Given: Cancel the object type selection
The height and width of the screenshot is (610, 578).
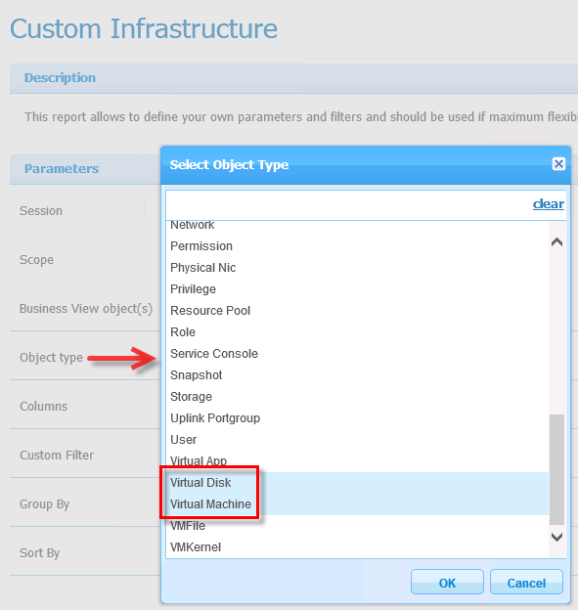Looking at the screenshot, I should click(x=526, y=583).
